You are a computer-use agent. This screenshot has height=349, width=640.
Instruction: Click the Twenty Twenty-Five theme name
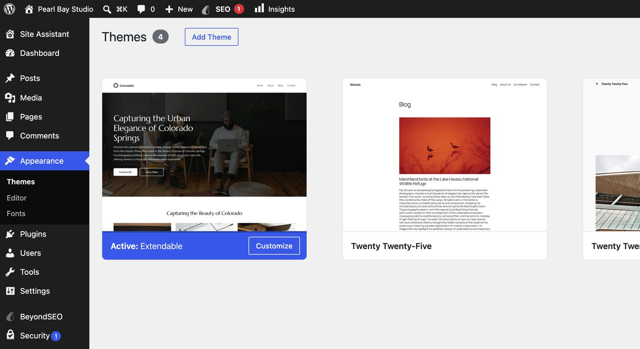(391, 246)
